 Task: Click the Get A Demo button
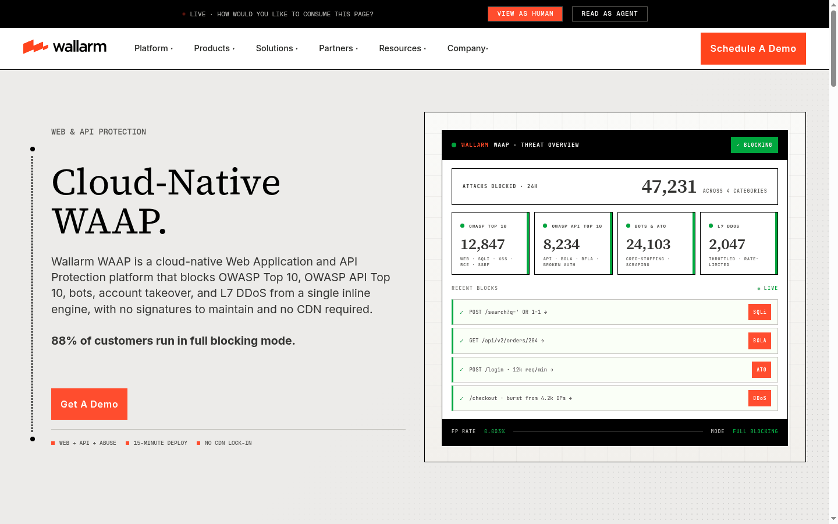(x=89, y=404)
